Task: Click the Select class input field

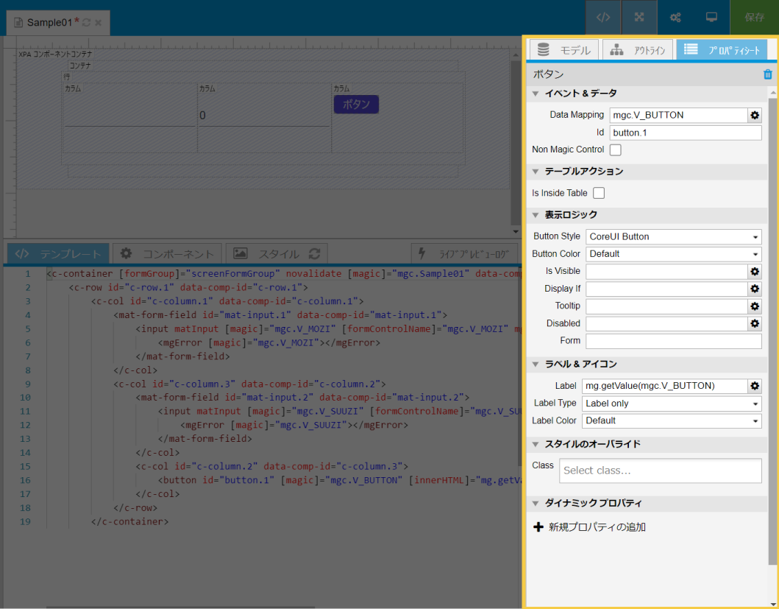Action: [660, 471]
